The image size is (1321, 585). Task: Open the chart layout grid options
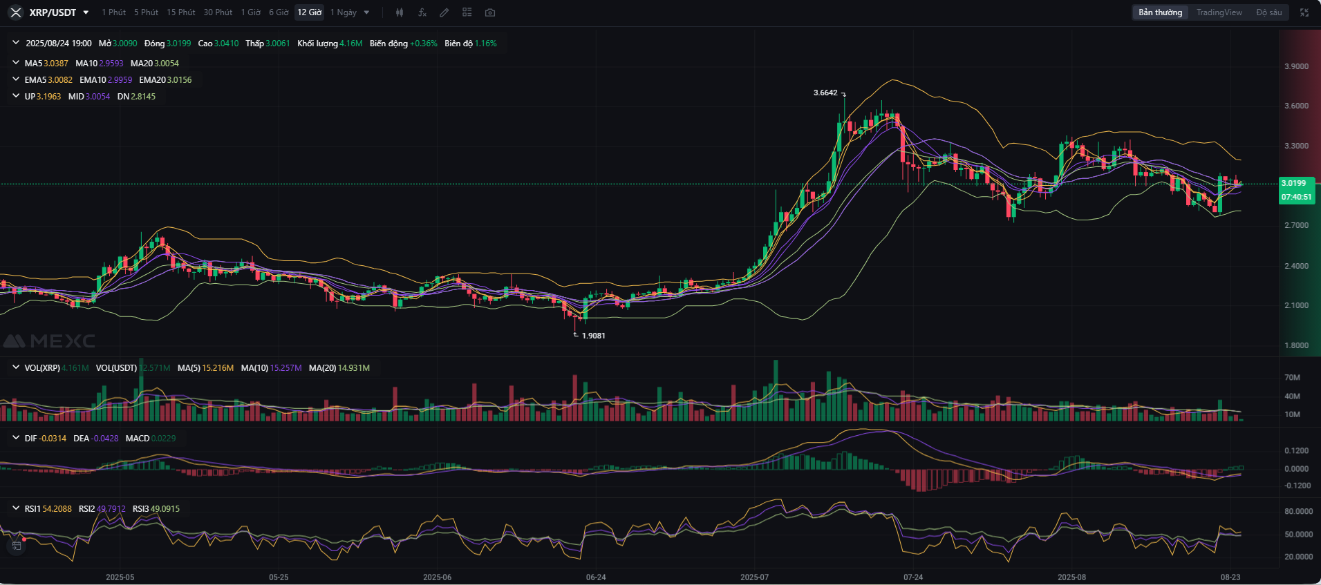[x=467, y=12]
